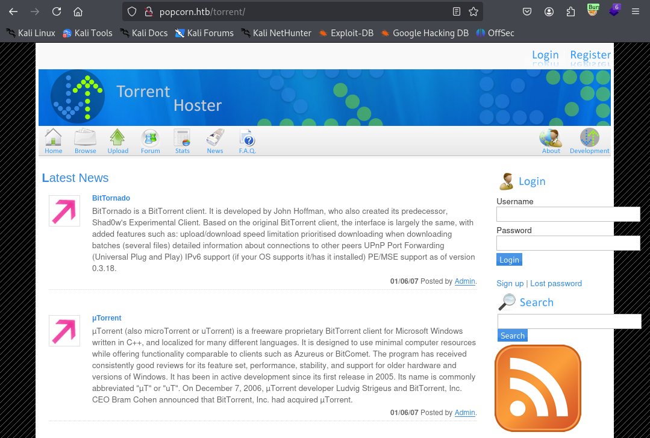Open the Kali Forums bookmark
This screenshot has height=438, width=650.
204,33
